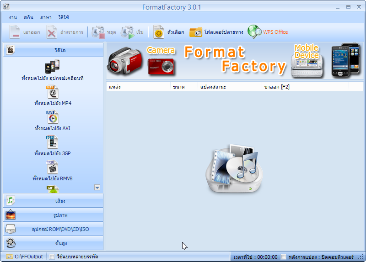Click the ทั้งหมดไปยัง อุปกรณ์เคลื่อนที่ label

point(53,78)
